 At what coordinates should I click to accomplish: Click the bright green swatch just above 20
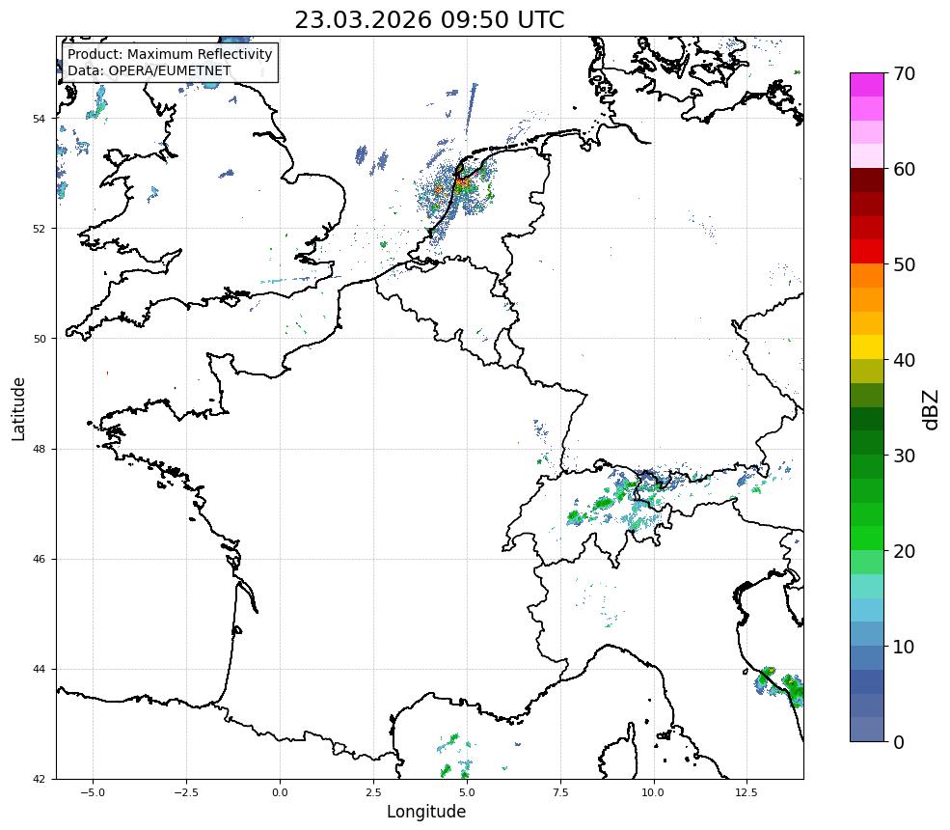click(867, 539)
